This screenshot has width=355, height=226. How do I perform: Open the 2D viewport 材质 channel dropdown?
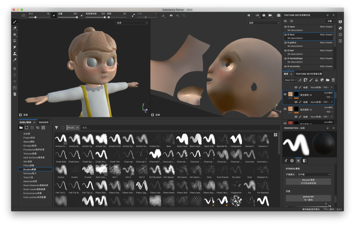264,23
